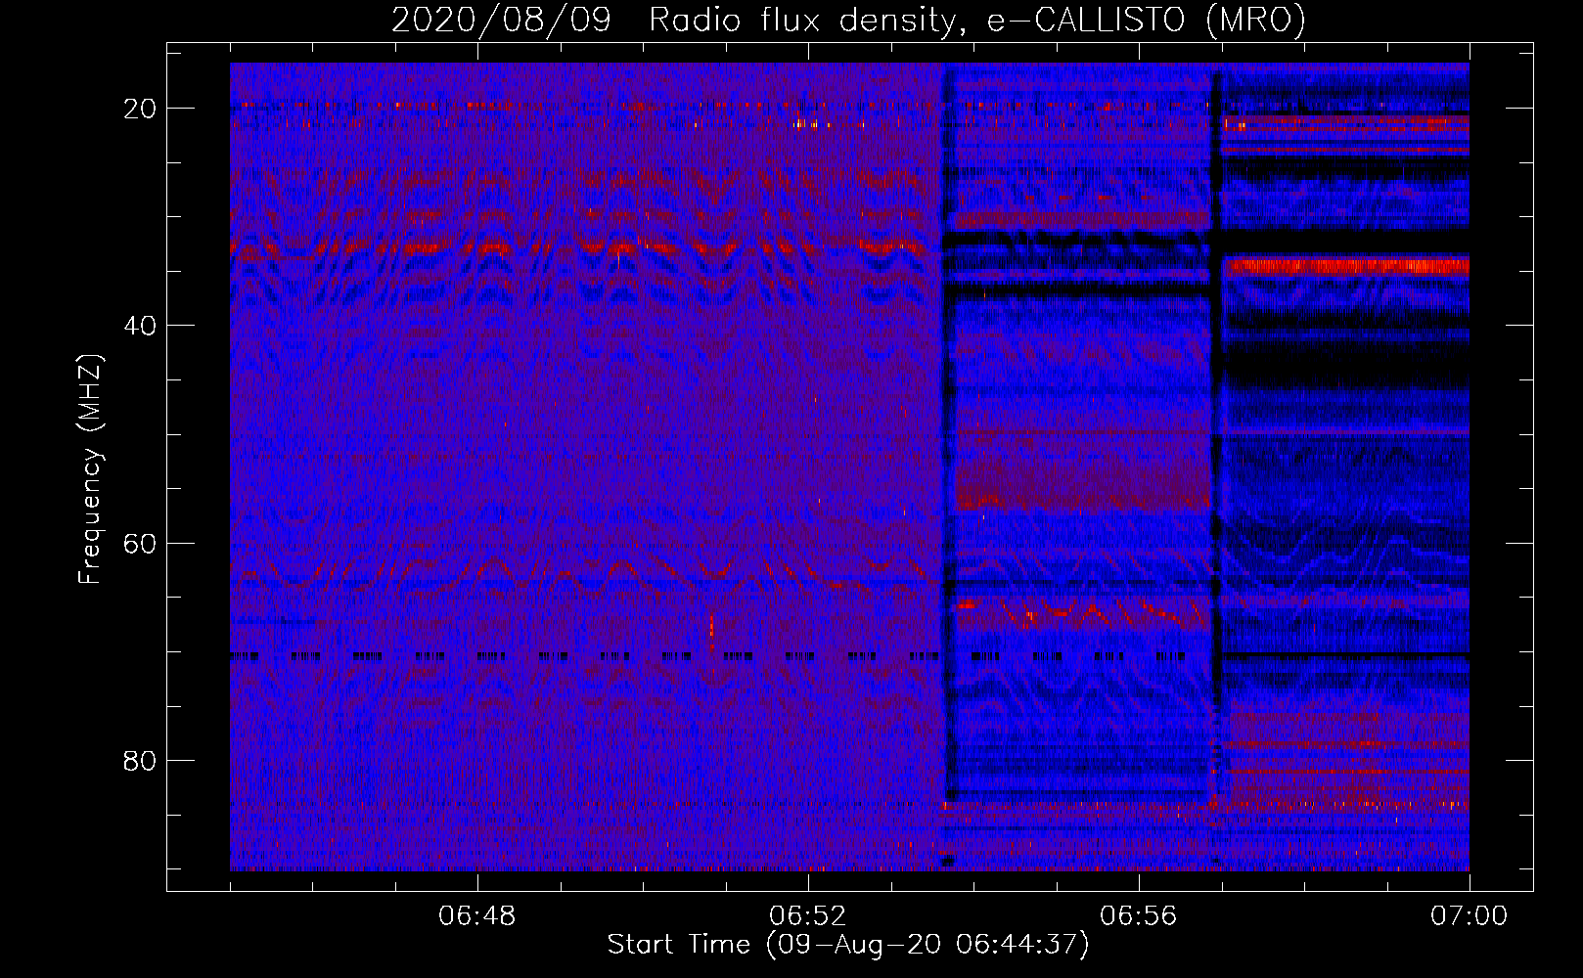
Task: Click the frequency tick label 60
Action: (x=141, y=543)
